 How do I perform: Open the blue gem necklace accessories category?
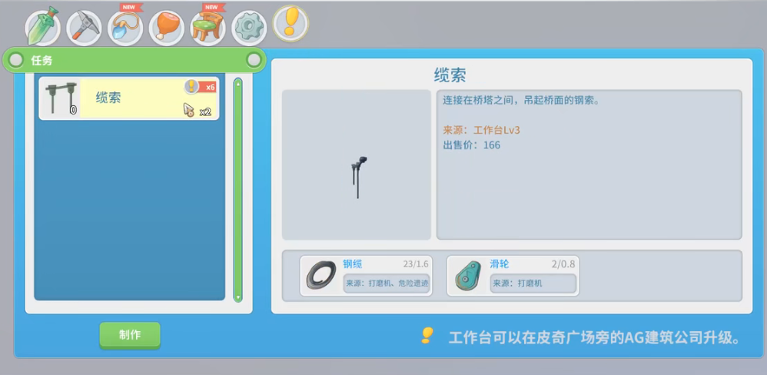coord(125,28)
